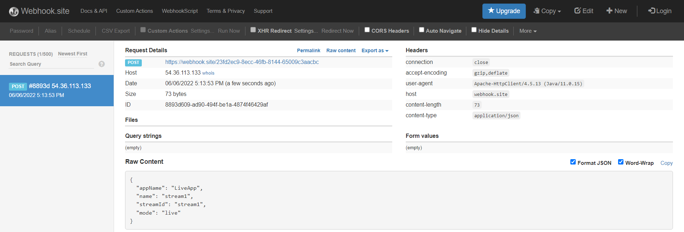The image size is (684, 232).
Task: Open WebhookScript page
Action: (180, 11)
